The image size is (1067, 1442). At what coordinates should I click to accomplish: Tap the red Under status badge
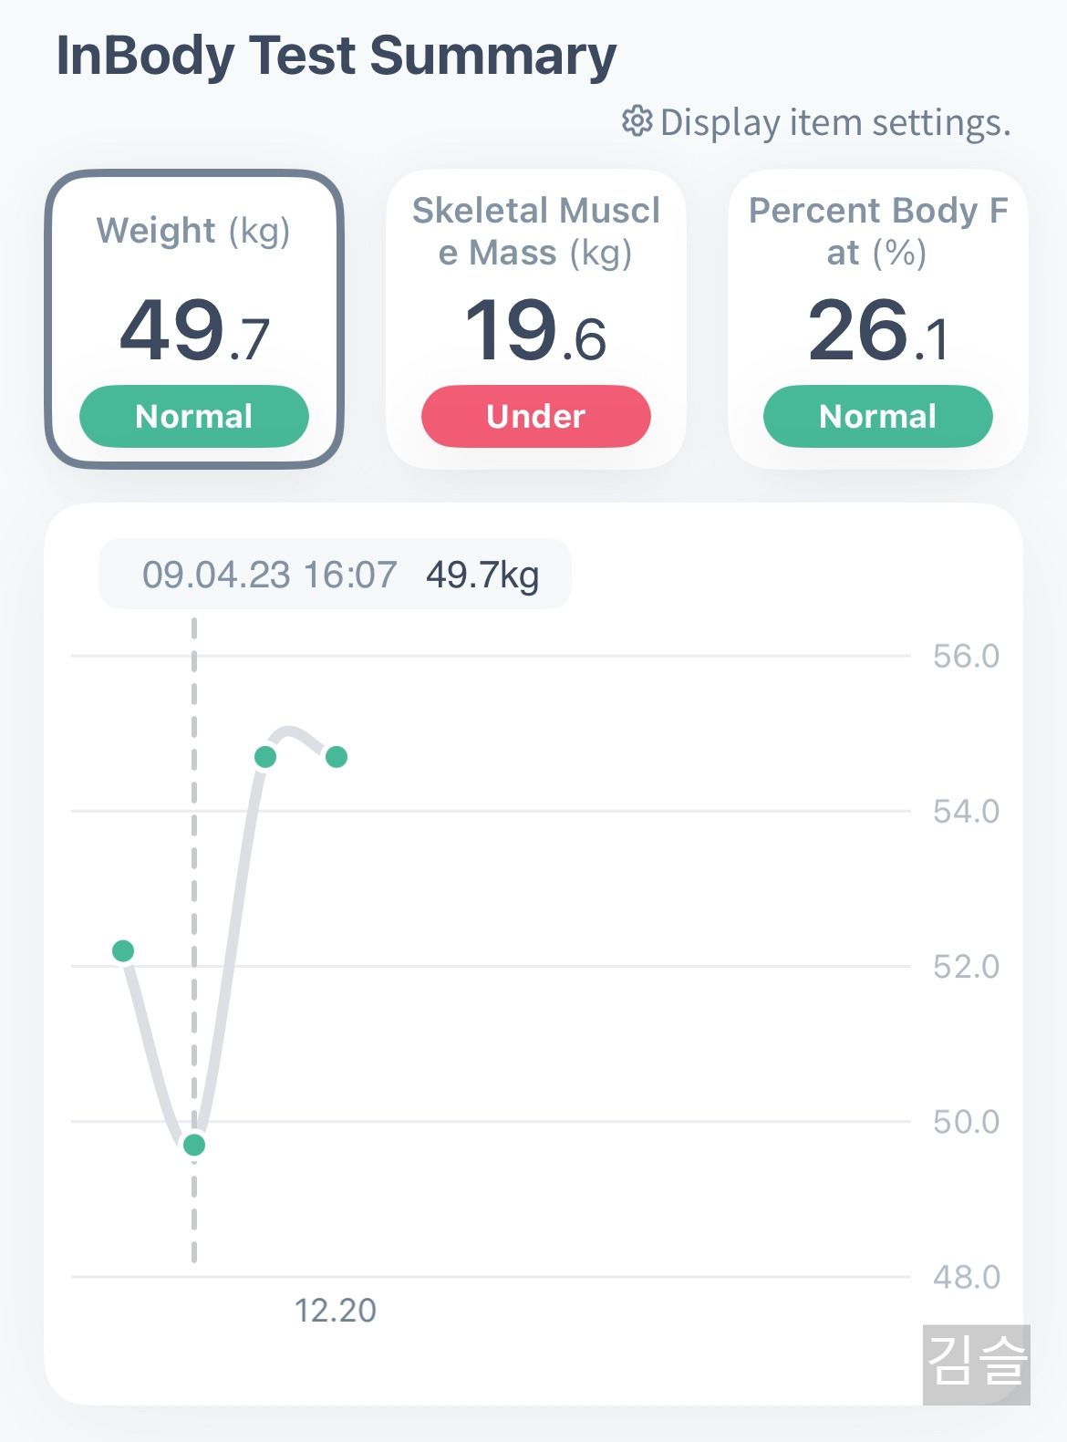click(x=536, y=416)
